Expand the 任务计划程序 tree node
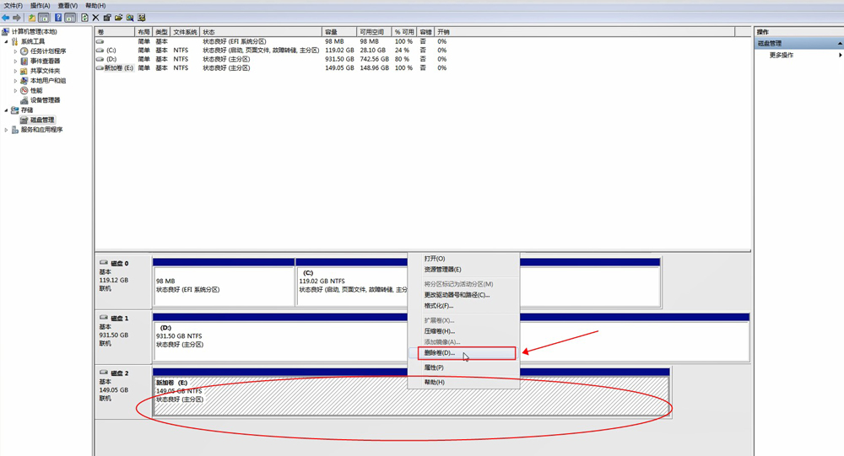Screen dimensions: 844x456 tap(15, 51)
